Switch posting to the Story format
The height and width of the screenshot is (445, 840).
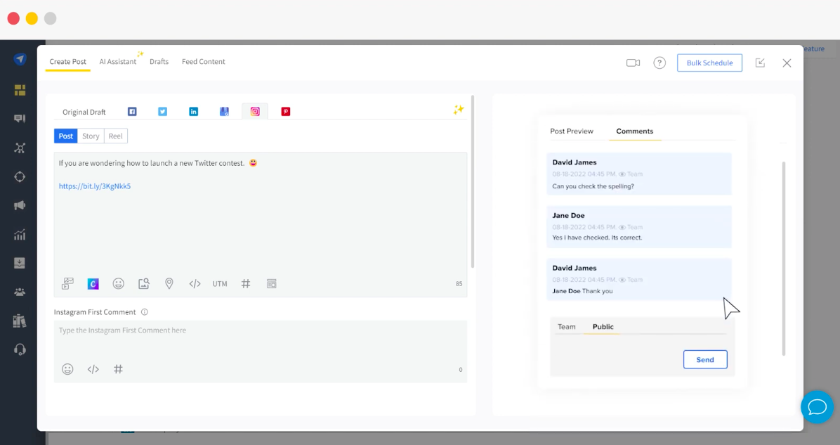tap(91, 136)
